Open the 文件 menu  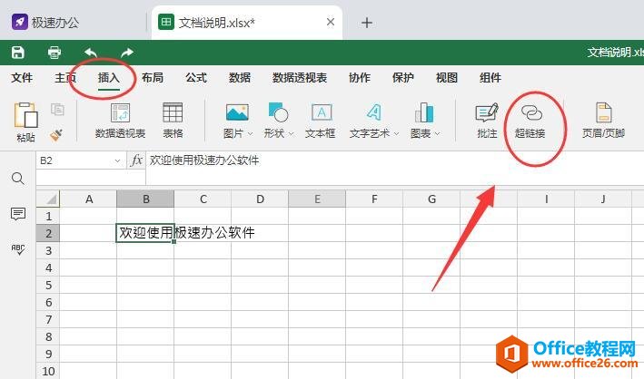(x=22, y=78)
